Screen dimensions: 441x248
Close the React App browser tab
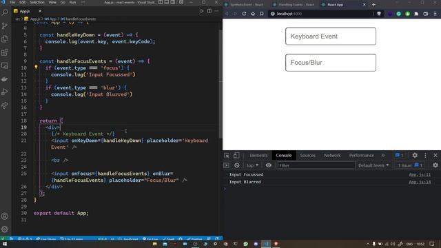pos(365,5)
